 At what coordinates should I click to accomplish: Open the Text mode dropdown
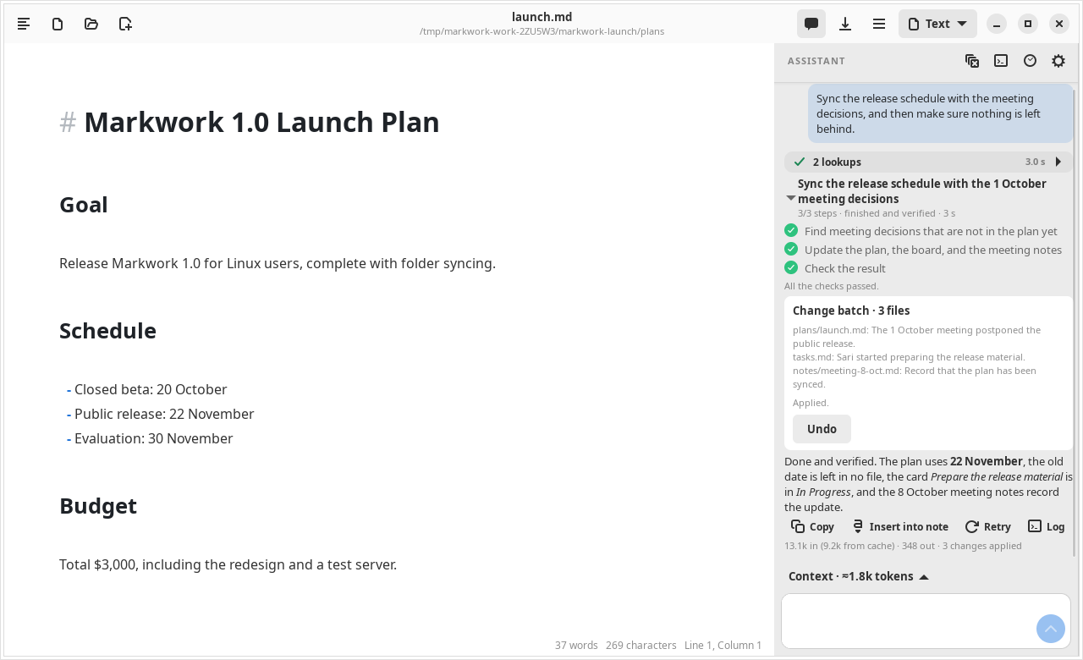coord(937,24)
